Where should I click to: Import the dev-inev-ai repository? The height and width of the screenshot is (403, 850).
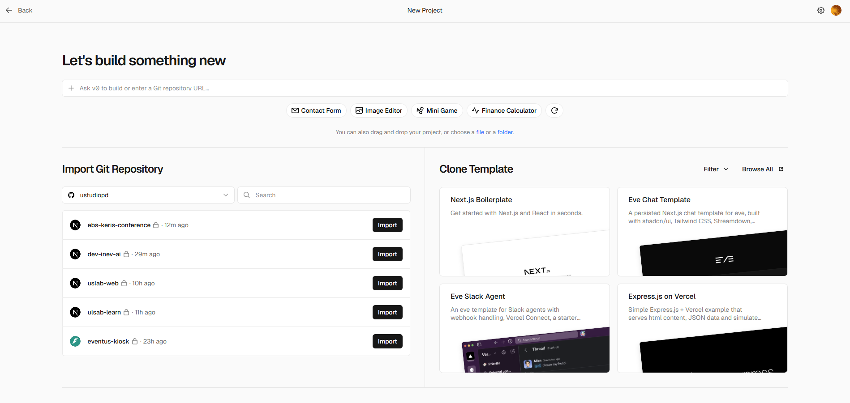pos(387,254)
